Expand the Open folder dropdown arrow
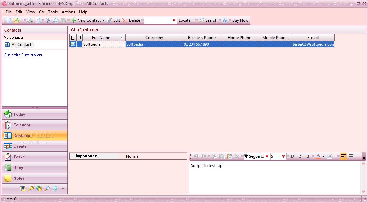 pyautogui.click(x=22, y=20)
